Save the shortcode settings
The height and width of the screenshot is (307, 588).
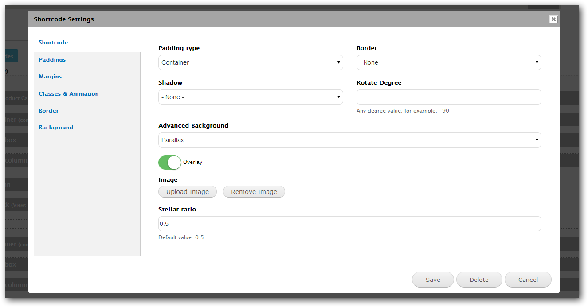point(432,280)
